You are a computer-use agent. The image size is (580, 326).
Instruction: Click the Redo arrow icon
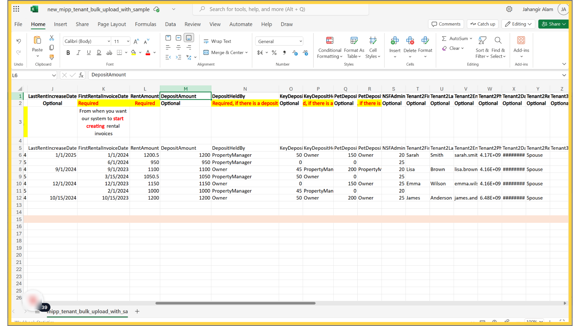point(19,53)
